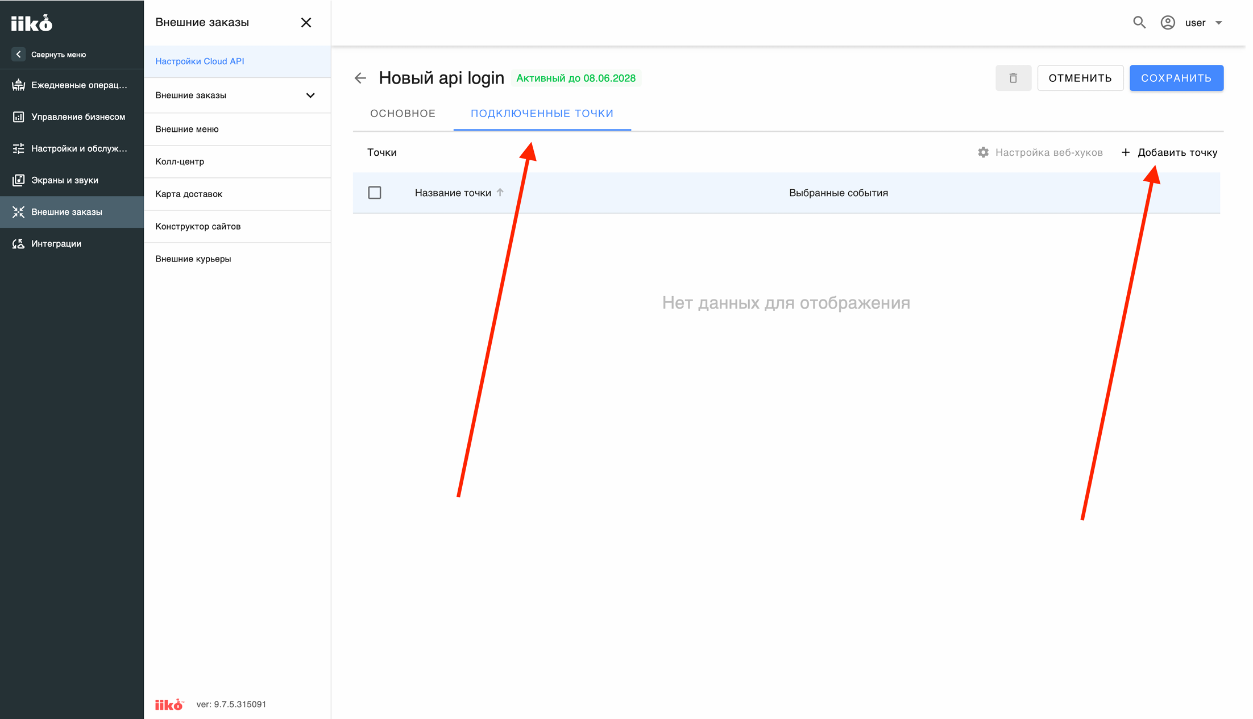Close the Внешние заказы panel

306,23
